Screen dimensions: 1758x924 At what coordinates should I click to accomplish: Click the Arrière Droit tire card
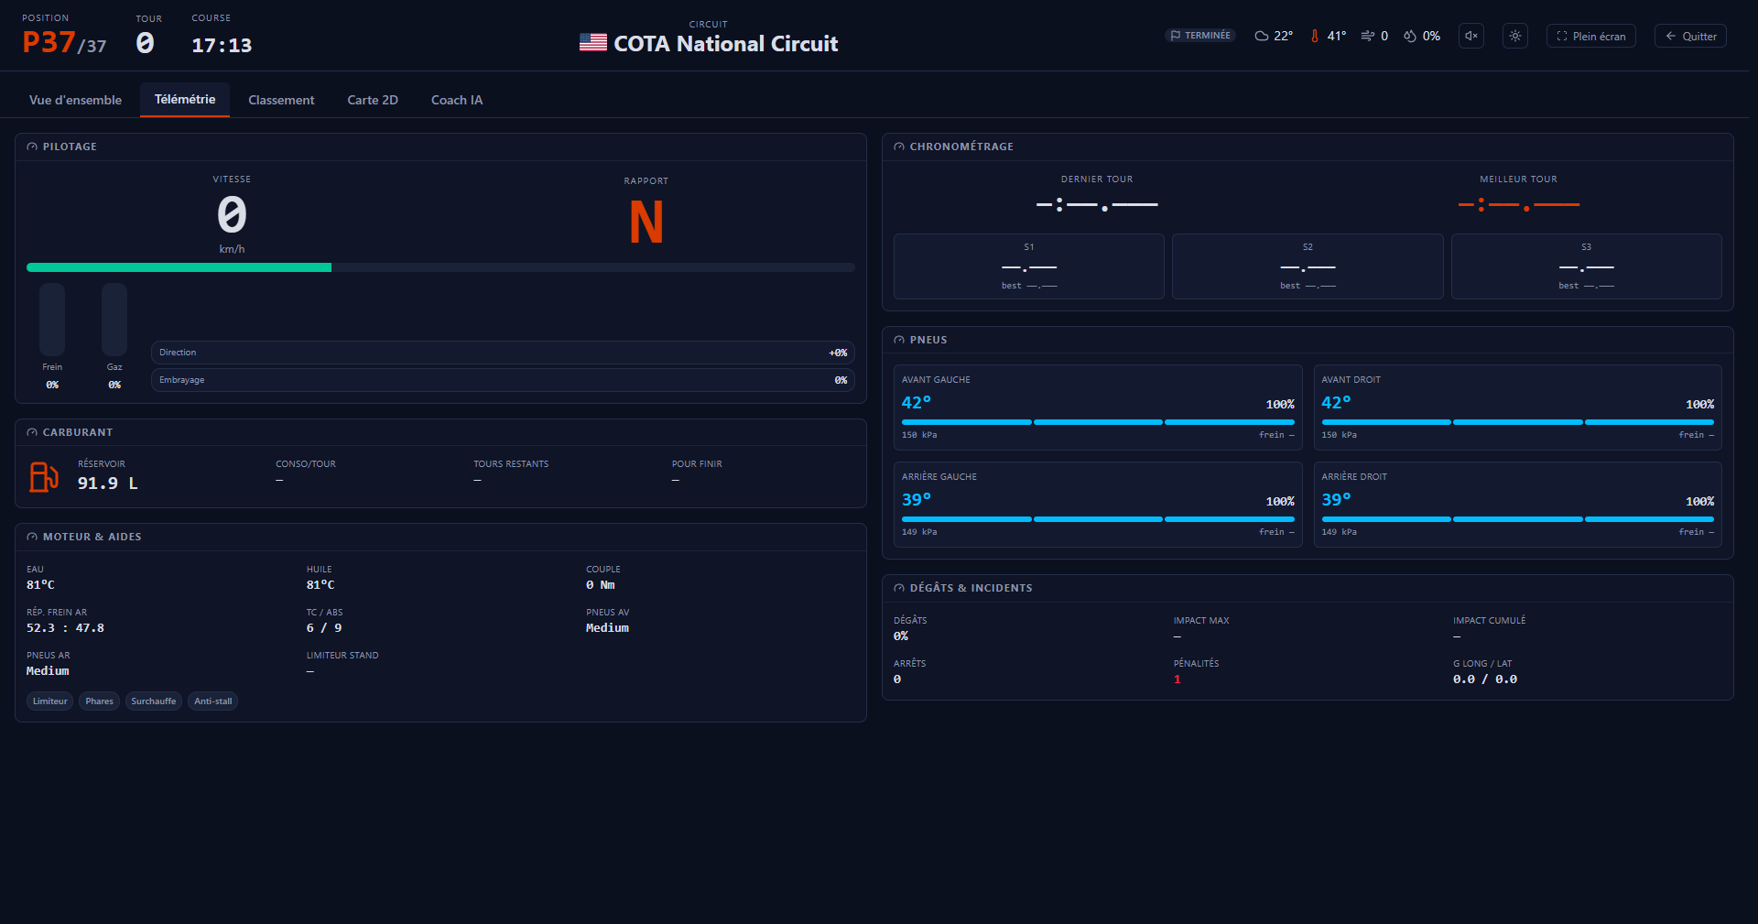pos(1517,505)
